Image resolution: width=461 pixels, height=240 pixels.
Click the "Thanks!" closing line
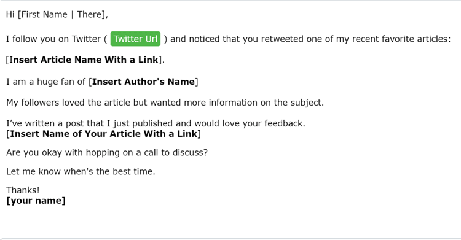[23, 190]
